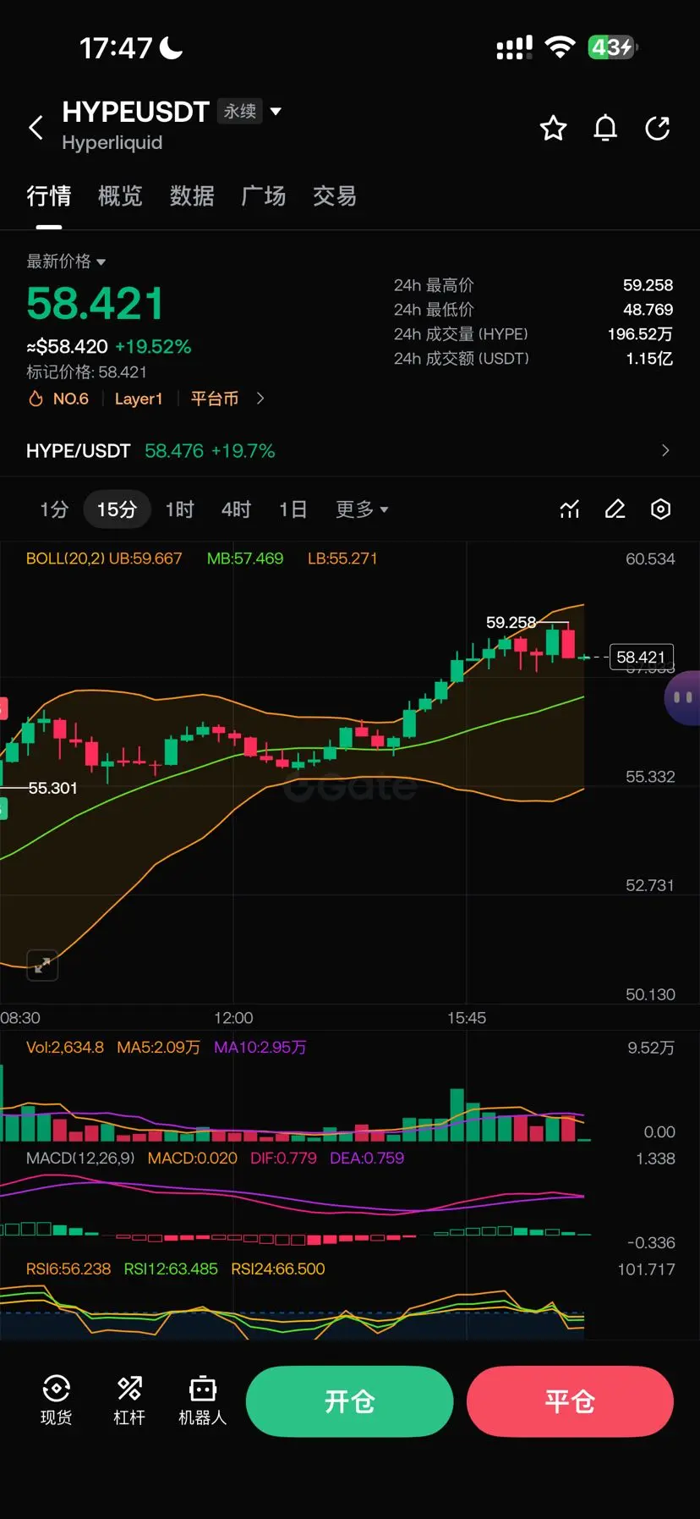Tap the 55.301 low marker on chart

(52, 788)
